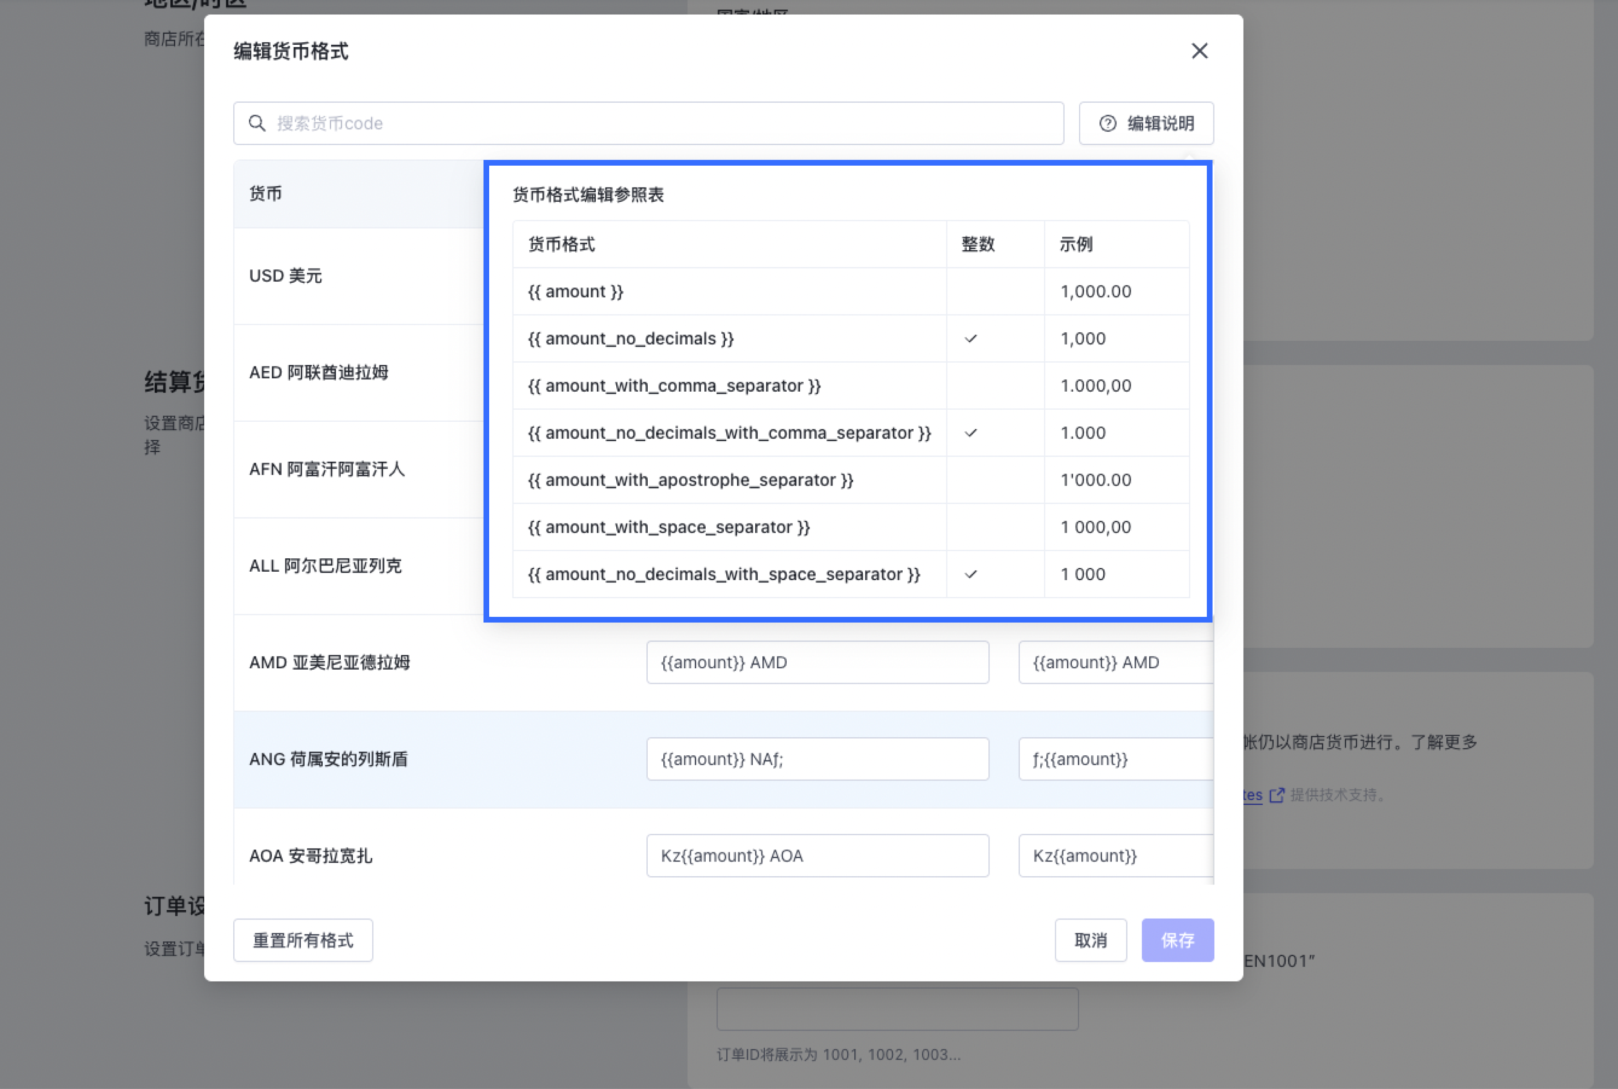Click example value 1.000,00
The image size is (1618, 1089).
[1096, 386]
